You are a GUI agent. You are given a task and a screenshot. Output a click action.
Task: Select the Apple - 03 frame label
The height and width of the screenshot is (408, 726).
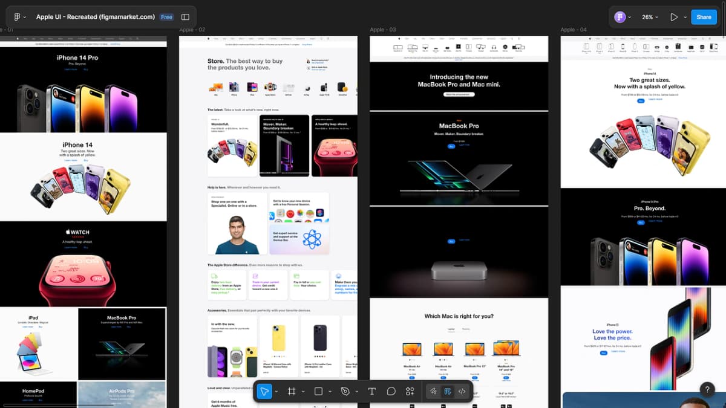(x=383, y=30)
